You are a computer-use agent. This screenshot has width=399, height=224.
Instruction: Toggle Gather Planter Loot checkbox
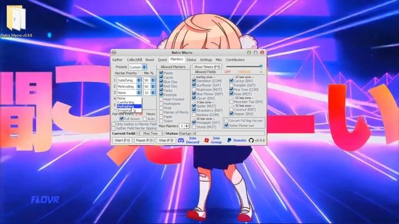tap(226, 126)
